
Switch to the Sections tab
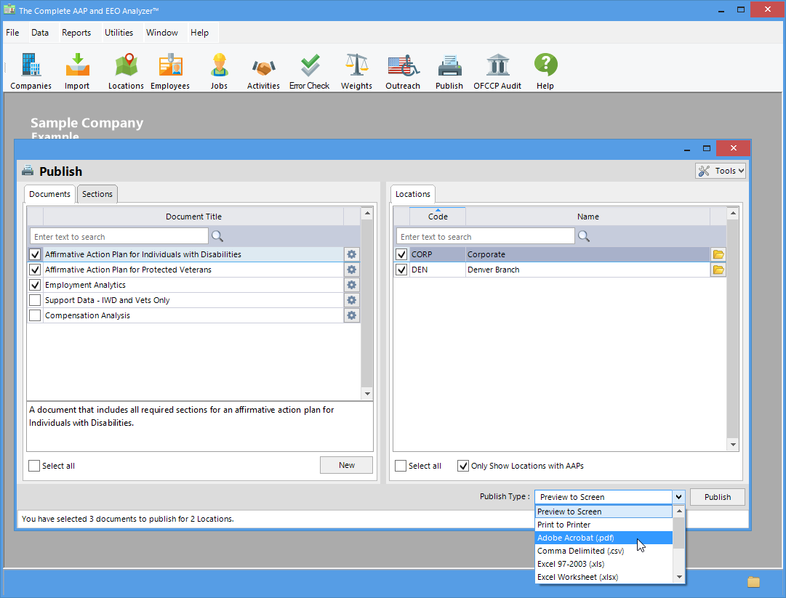[x=97, y=194]
